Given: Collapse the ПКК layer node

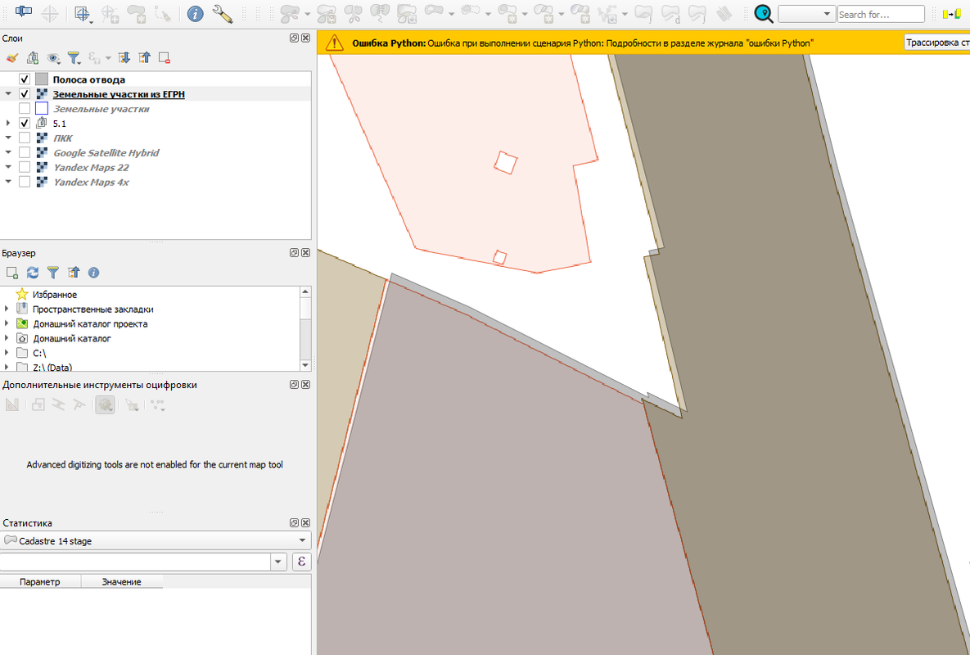Looking at the screenshot, I should (x=8, y=138).
